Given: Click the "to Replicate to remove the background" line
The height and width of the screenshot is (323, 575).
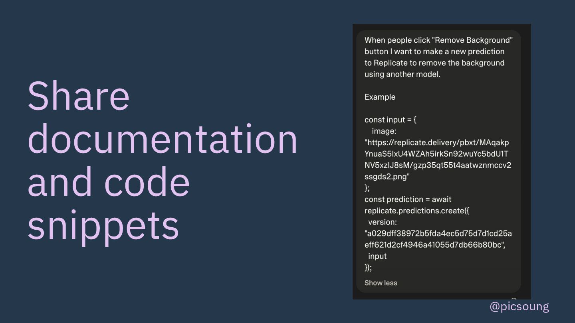Looking at the screenshot, I should pyautogui.click(x=434, y=63).
